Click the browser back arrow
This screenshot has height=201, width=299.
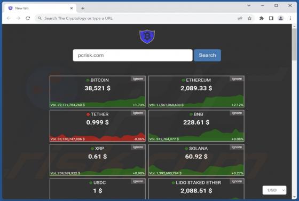pos(9,18)
